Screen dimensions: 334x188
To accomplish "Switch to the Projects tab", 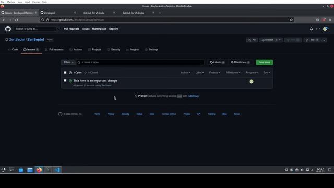I will [94, 50].
